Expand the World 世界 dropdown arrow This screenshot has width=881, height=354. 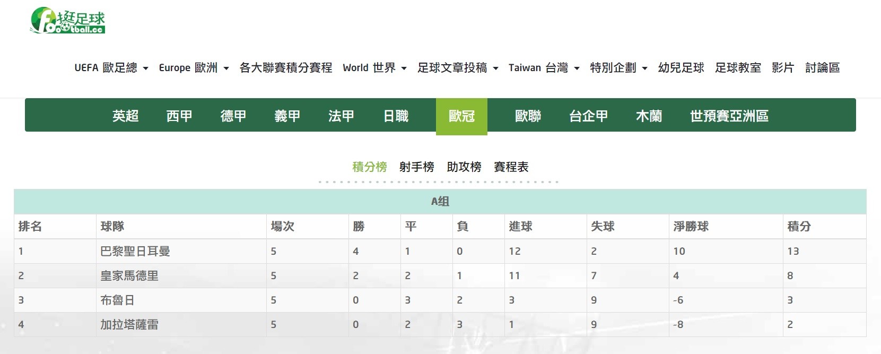[404, 68]
